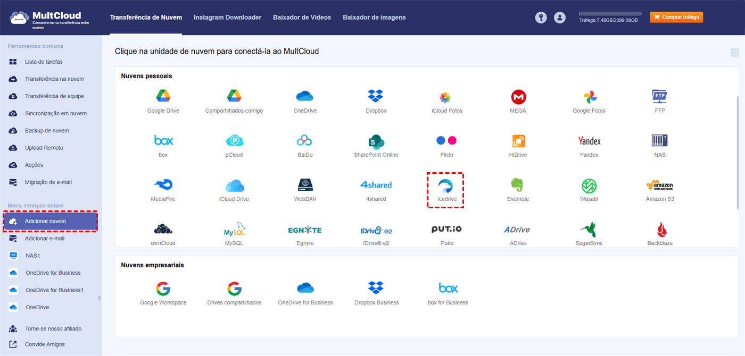Select the FTP service icon
Image resolution: width=745 pixels, height=356 pixels.
[x=660, y=96]
